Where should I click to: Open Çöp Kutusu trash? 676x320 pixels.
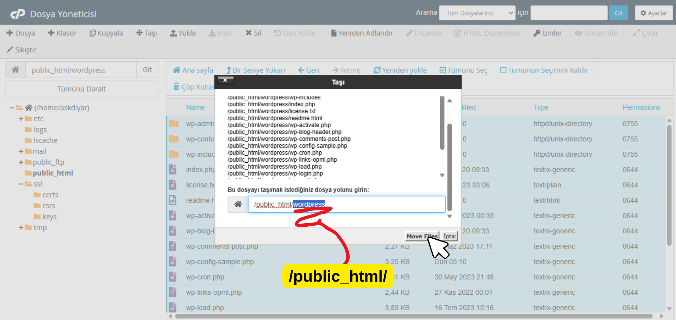tap(194, 87)
